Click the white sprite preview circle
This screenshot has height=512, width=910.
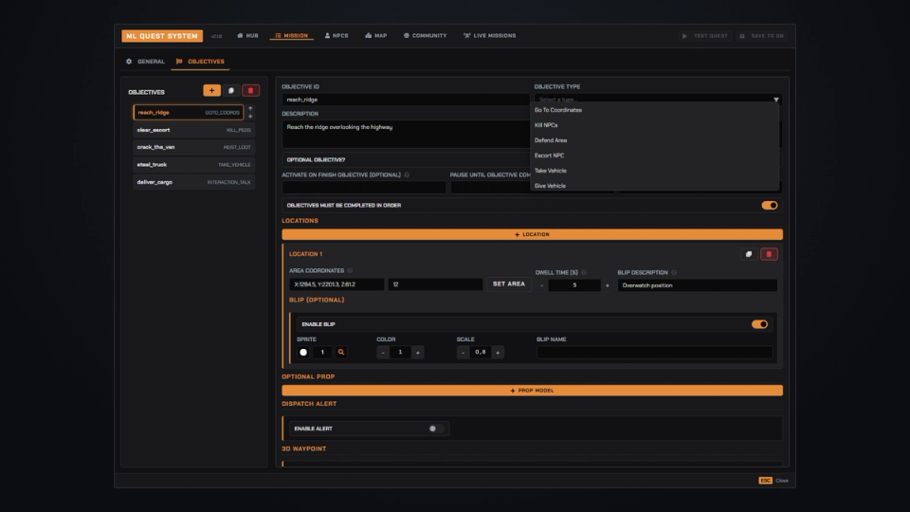coord(303,353)
